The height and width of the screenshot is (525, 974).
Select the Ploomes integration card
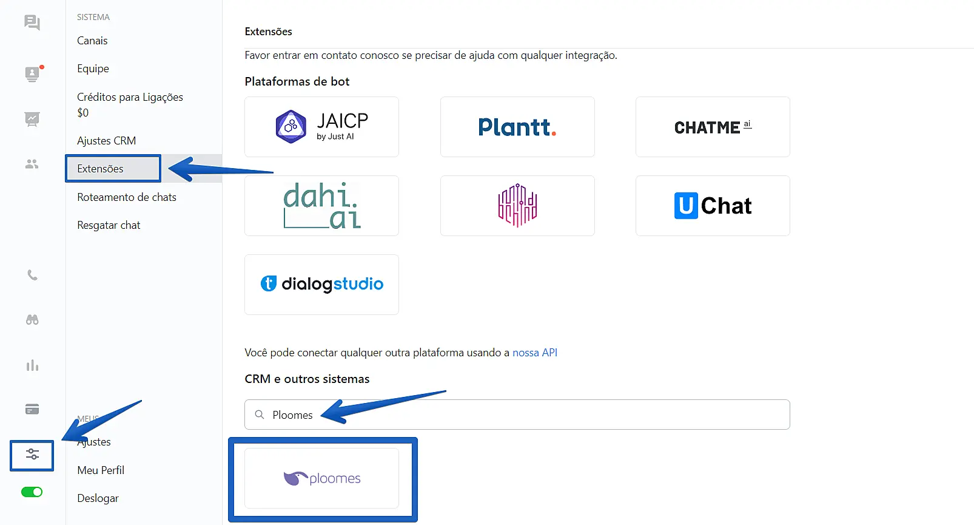click(x=321, y=478)
